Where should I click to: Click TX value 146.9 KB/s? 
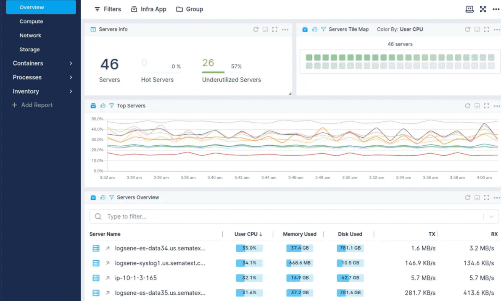click(x=420, y=263)
